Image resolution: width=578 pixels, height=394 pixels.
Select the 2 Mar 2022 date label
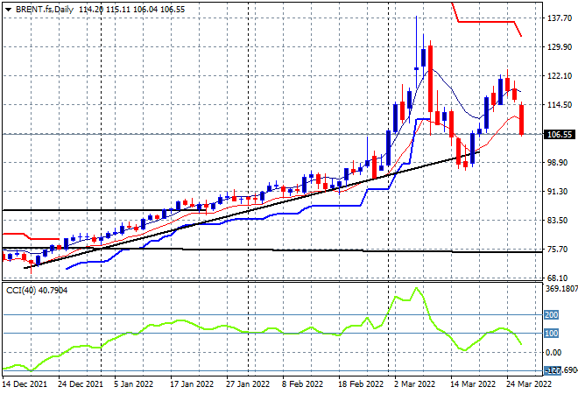point(415,384)
